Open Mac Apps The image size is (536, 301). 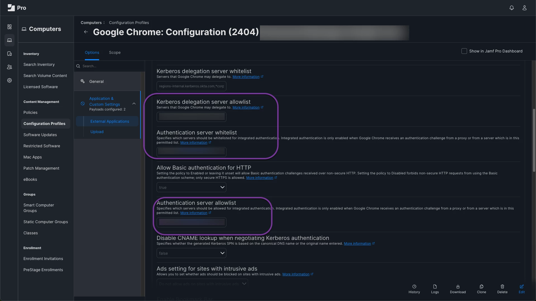click(x=33, y=157)
